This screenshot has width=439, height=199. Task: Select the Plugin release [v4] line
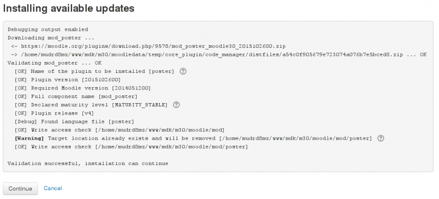click(x=54, y=113)
